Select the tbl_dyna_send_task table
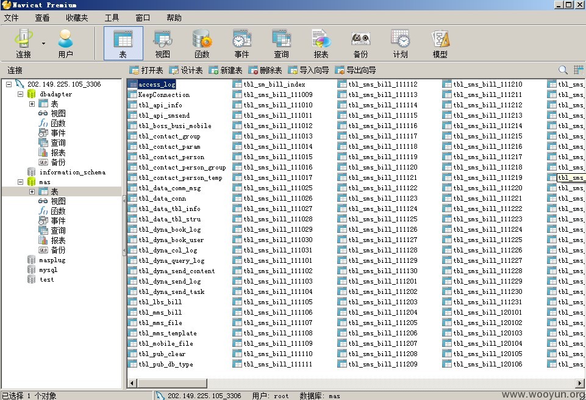The width and height of the screenshot is (586, 400). 171,291
